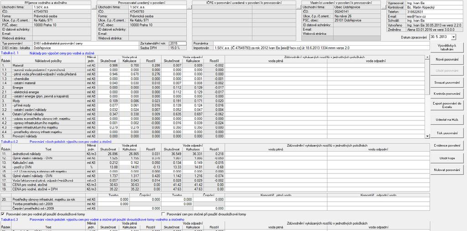Open the Datum zpracování date dropdown
467x231 pixels.
pyautogui.click(x=453, y=37)
